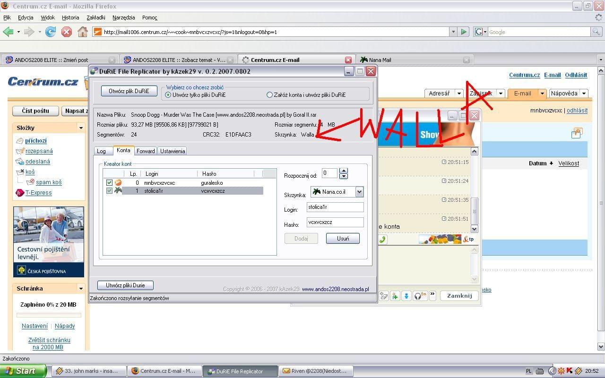
Task: Stop page loading with red X
Action: [x=67, y=32]
